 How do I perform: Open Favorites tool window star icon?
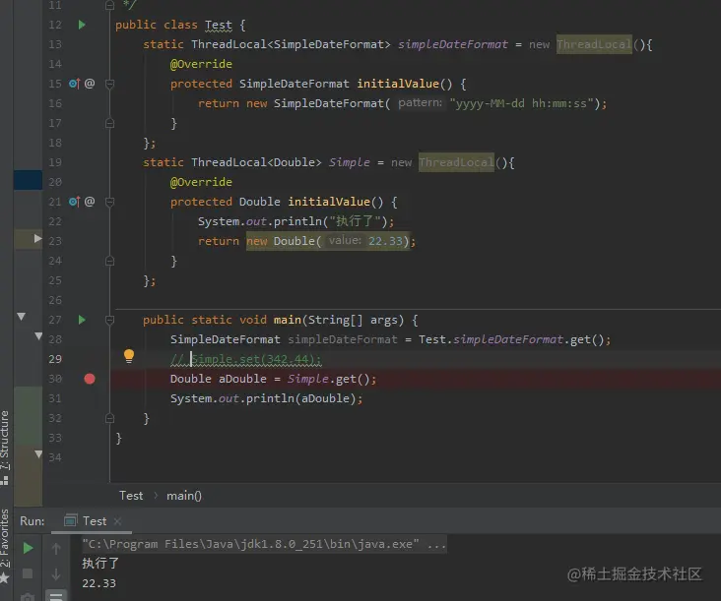4,577
